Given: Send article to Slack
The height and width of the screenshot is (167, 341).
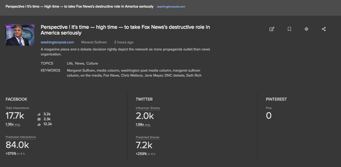Looking at the screenshot, I should (306, 29).
